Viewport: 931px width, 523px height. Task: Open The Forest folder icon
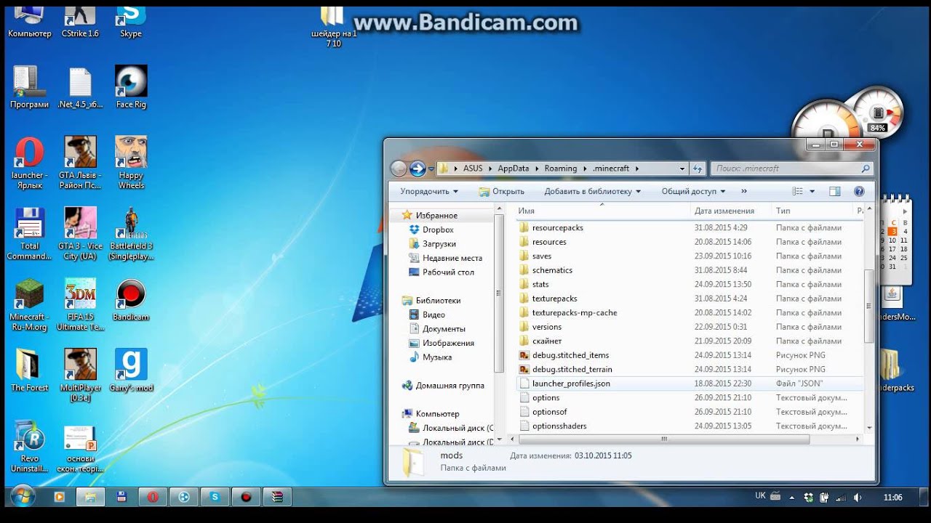(x=29, y=370)
